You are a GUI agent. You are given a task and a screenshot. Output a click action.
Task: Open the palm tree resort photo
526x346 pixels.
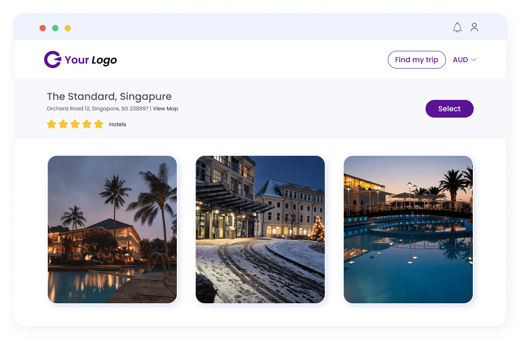tap(112, 229)
